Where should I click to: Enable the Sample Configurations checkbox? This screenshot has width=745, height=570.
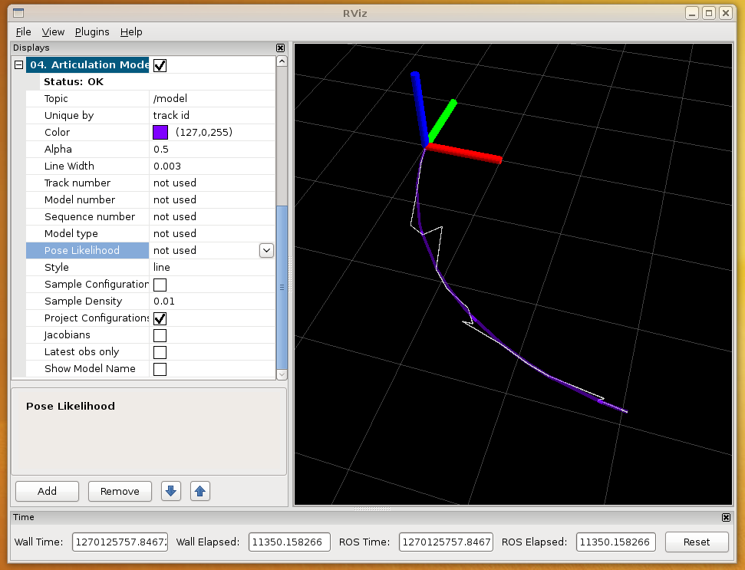click(x=160, y=285)
